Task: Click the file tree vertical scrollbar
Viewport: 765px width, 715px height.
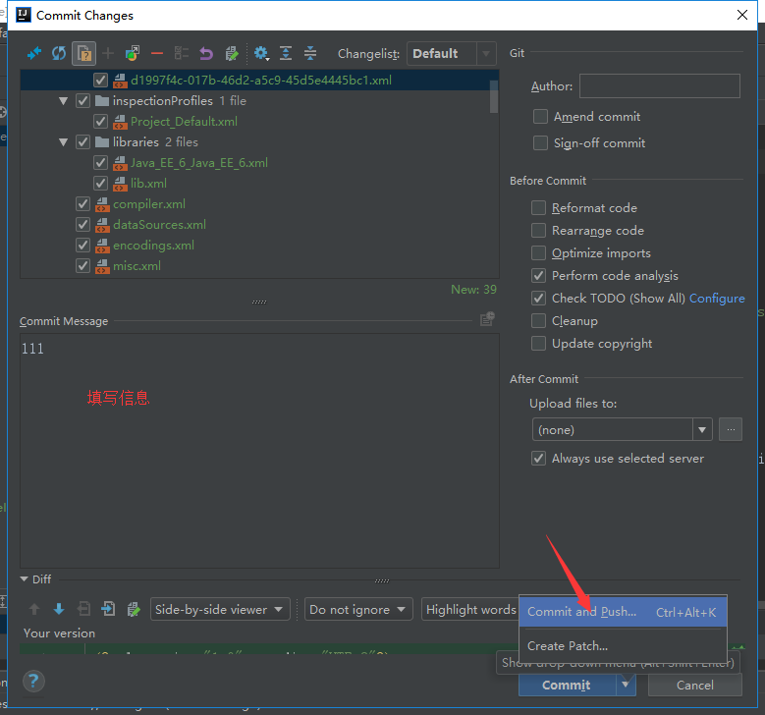Action: [x=494, y=96]
